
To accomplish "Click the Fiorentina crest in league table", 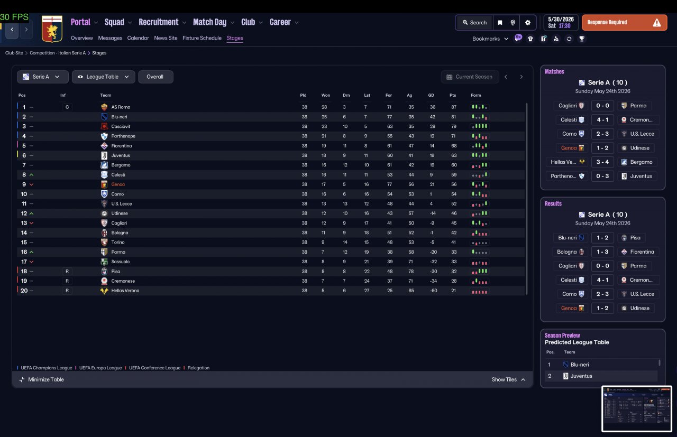I will pos(104,146).
